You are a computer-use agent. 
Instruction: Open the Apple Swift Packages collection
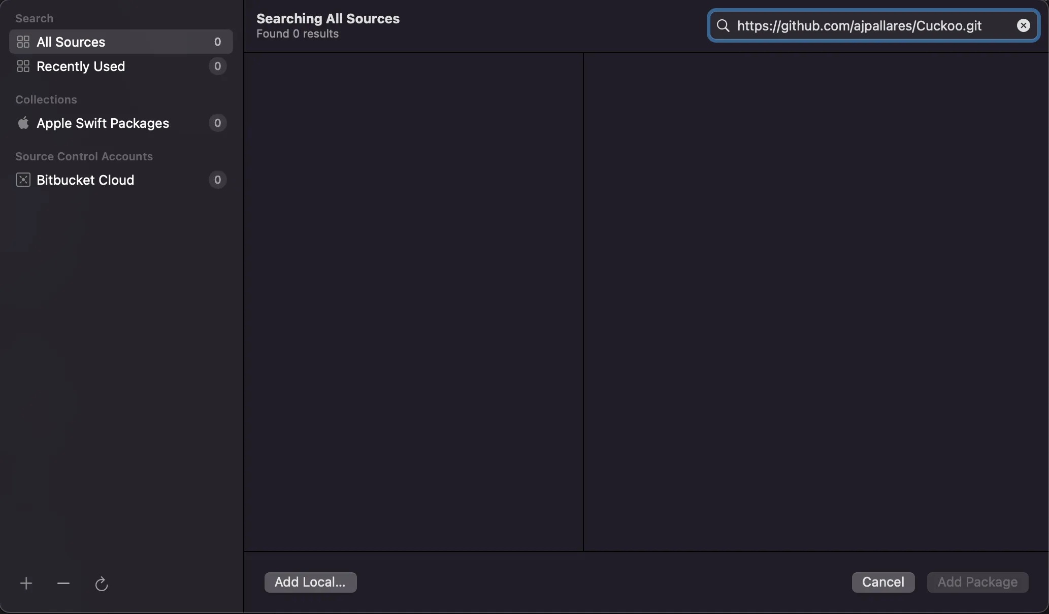pos(103,123)
